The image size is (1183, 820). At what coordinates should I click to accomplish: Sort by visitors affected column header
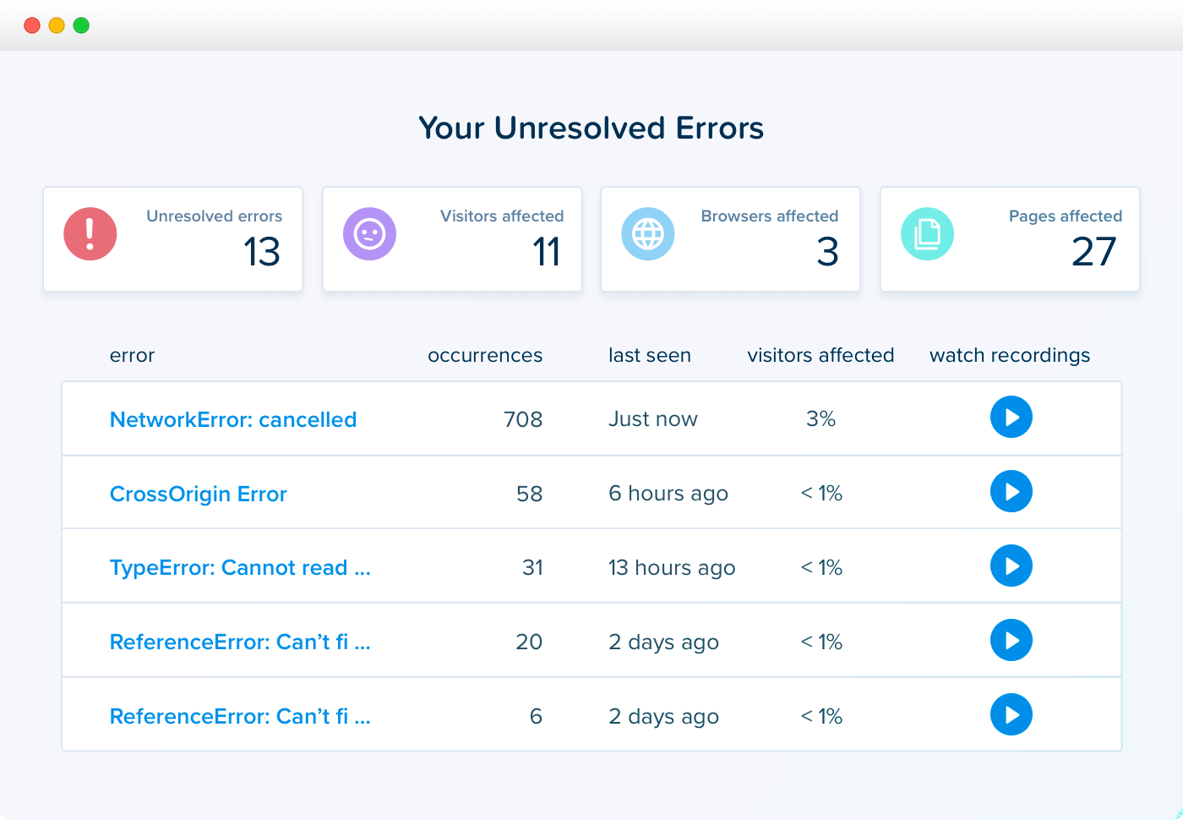point(820,355)
